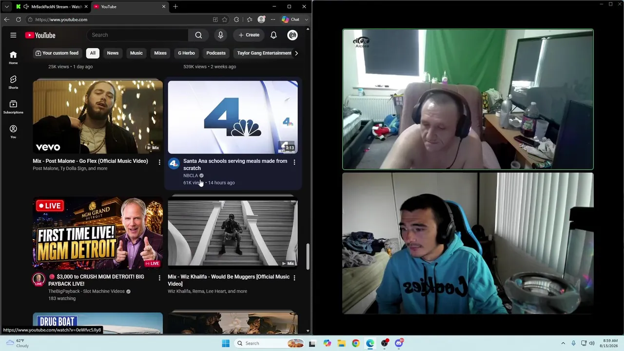Play the Wiz Khalifa staircase thumbnail
This screenshot has width=624, height=351.
233,233
